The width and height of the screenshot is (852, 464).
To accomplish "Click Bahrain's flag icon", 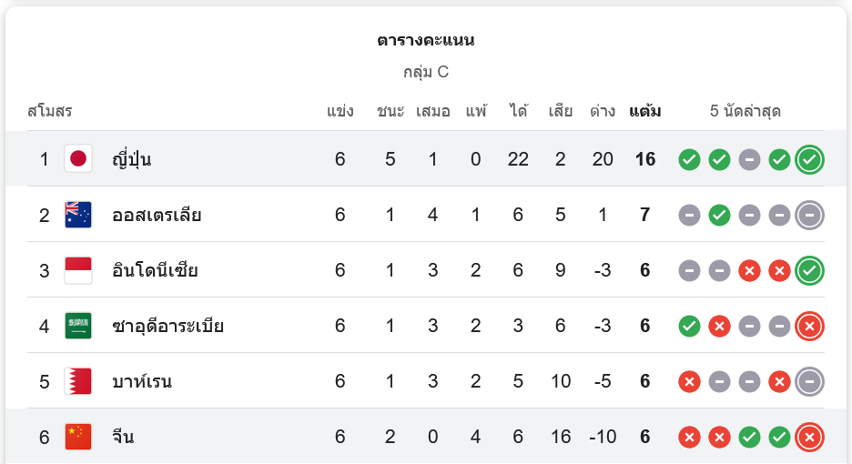I will coord(78,381).
